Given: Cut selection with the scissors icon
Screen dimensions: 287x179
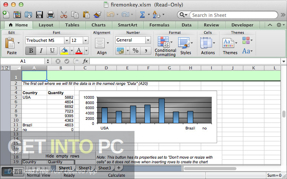Looking at the screenshot, I should 64,15.
